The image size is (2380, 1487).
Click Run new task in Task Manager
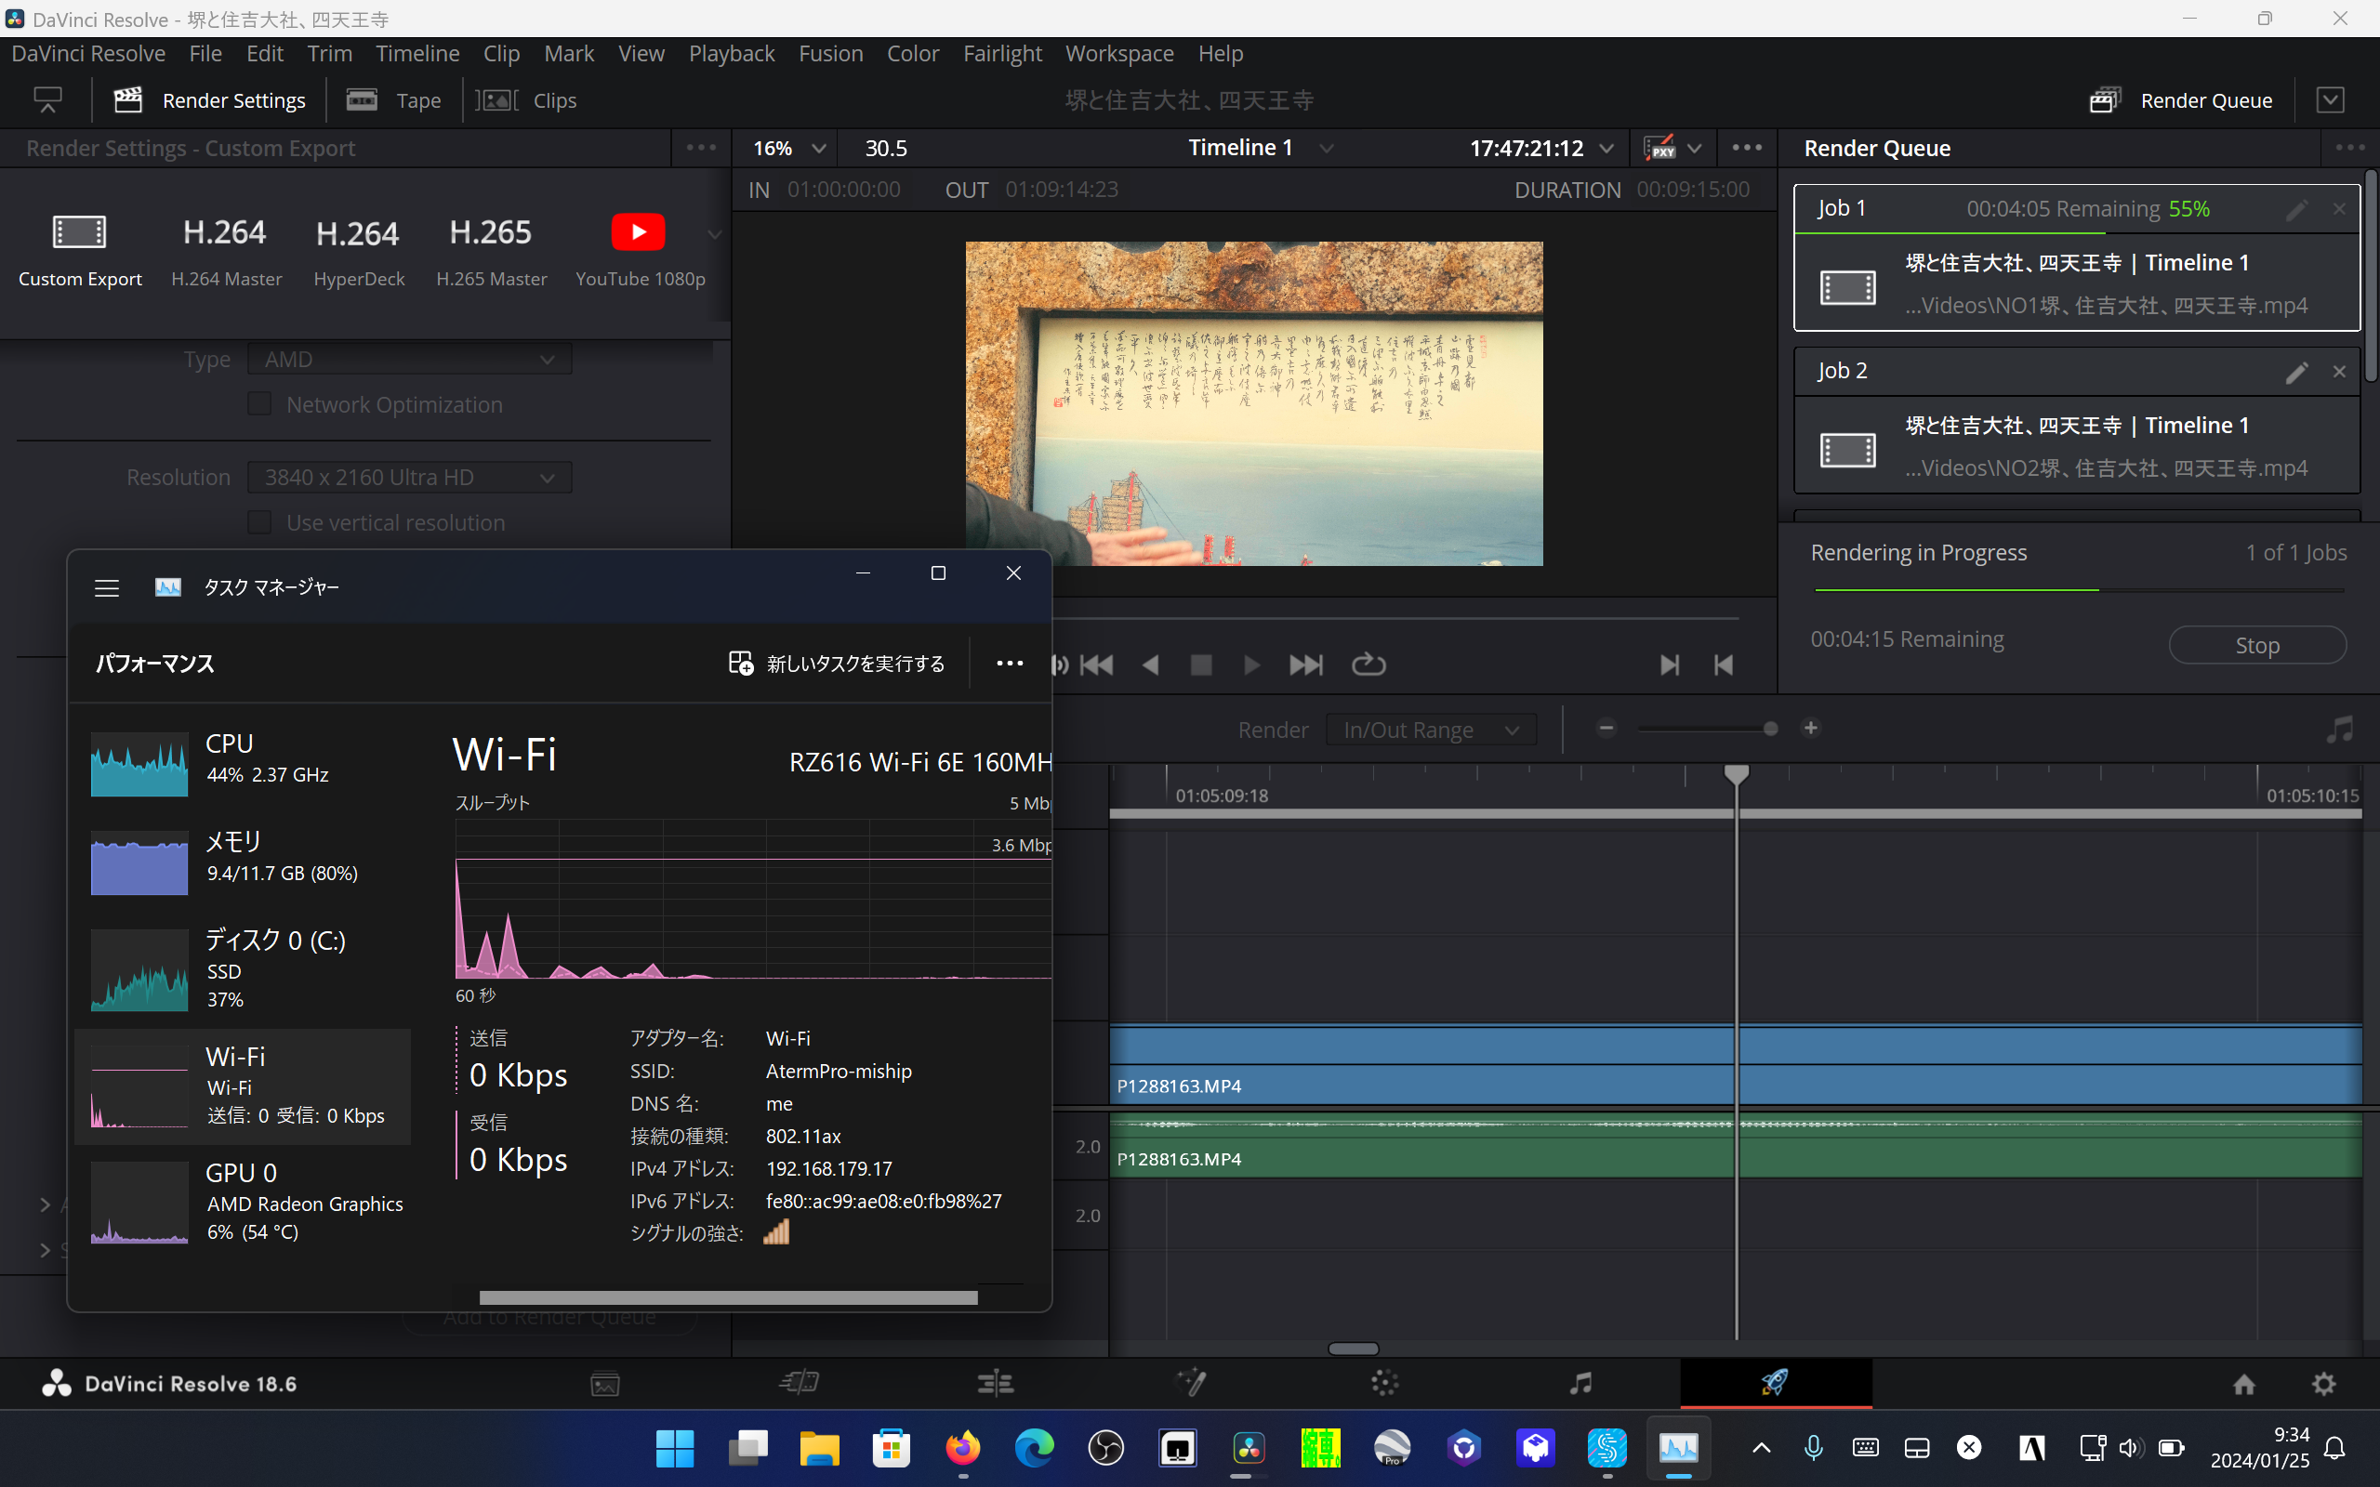pyautogui.click(x=838, y=664)
